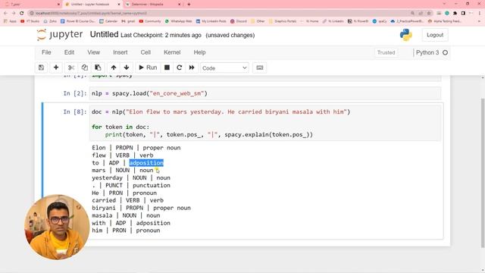
Task: Interrupt the kernel with stop icon
Action: pyautogui.click(x=167, y=67)
